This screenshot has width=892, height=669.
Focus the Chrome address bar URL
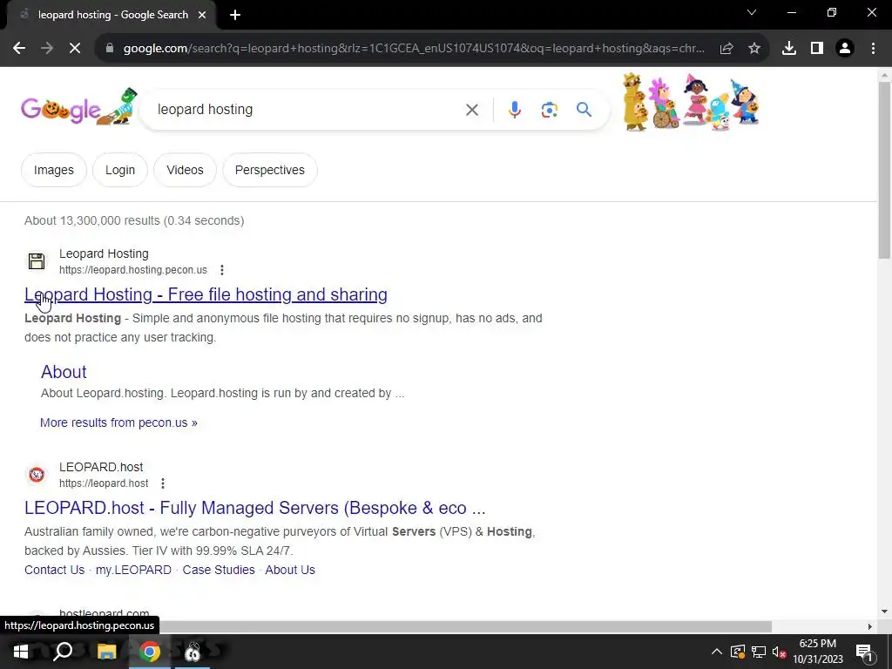[x=414, y=49]
